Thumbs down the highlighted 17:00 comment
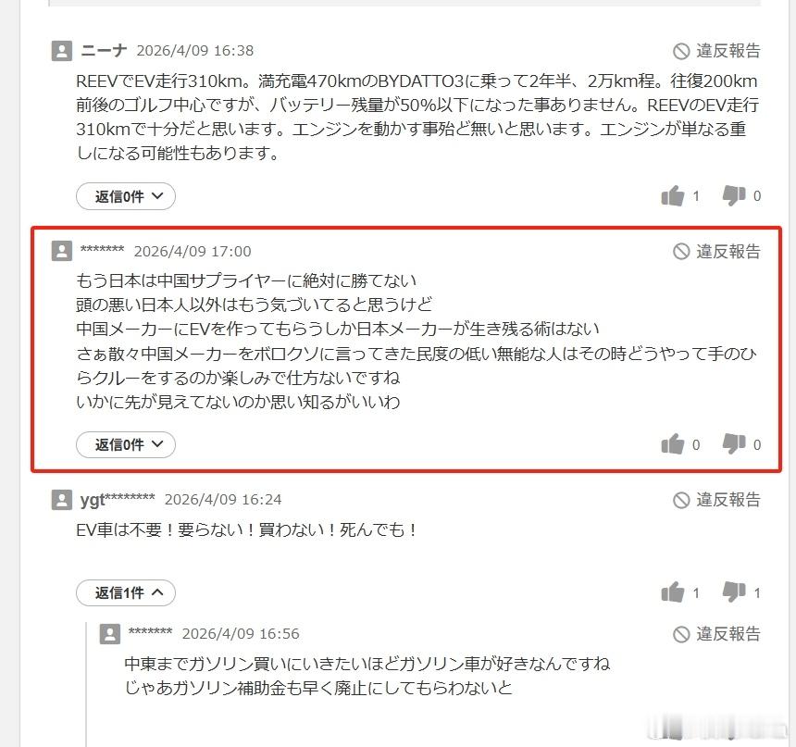The width and height of the screenshot is (796, 747). [x=734, y=444]
